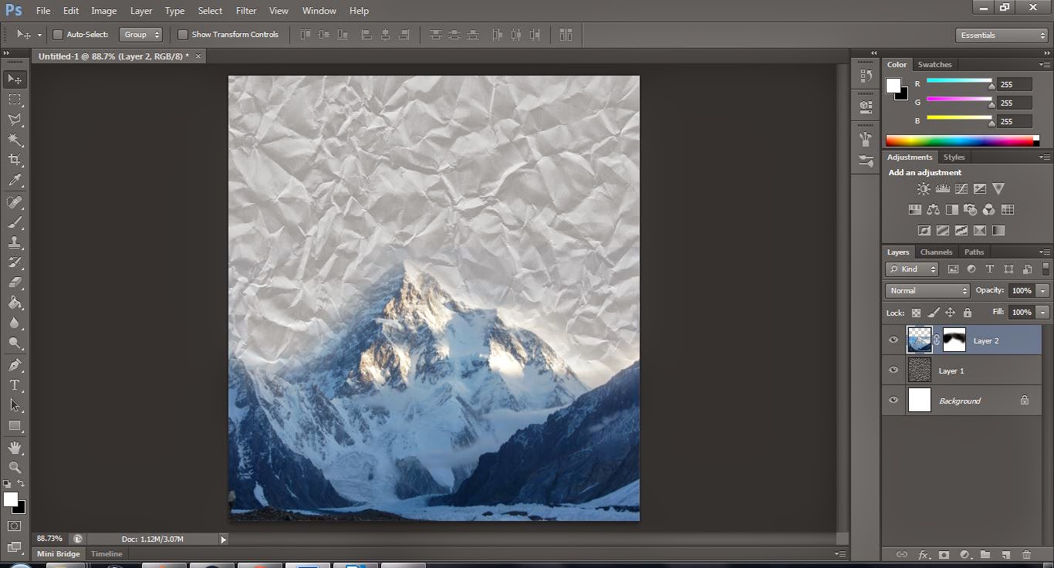This screenshot has width=1054, height=568.
Task: Select the Move tool in toolbar
Action: [x=15, y=79]
